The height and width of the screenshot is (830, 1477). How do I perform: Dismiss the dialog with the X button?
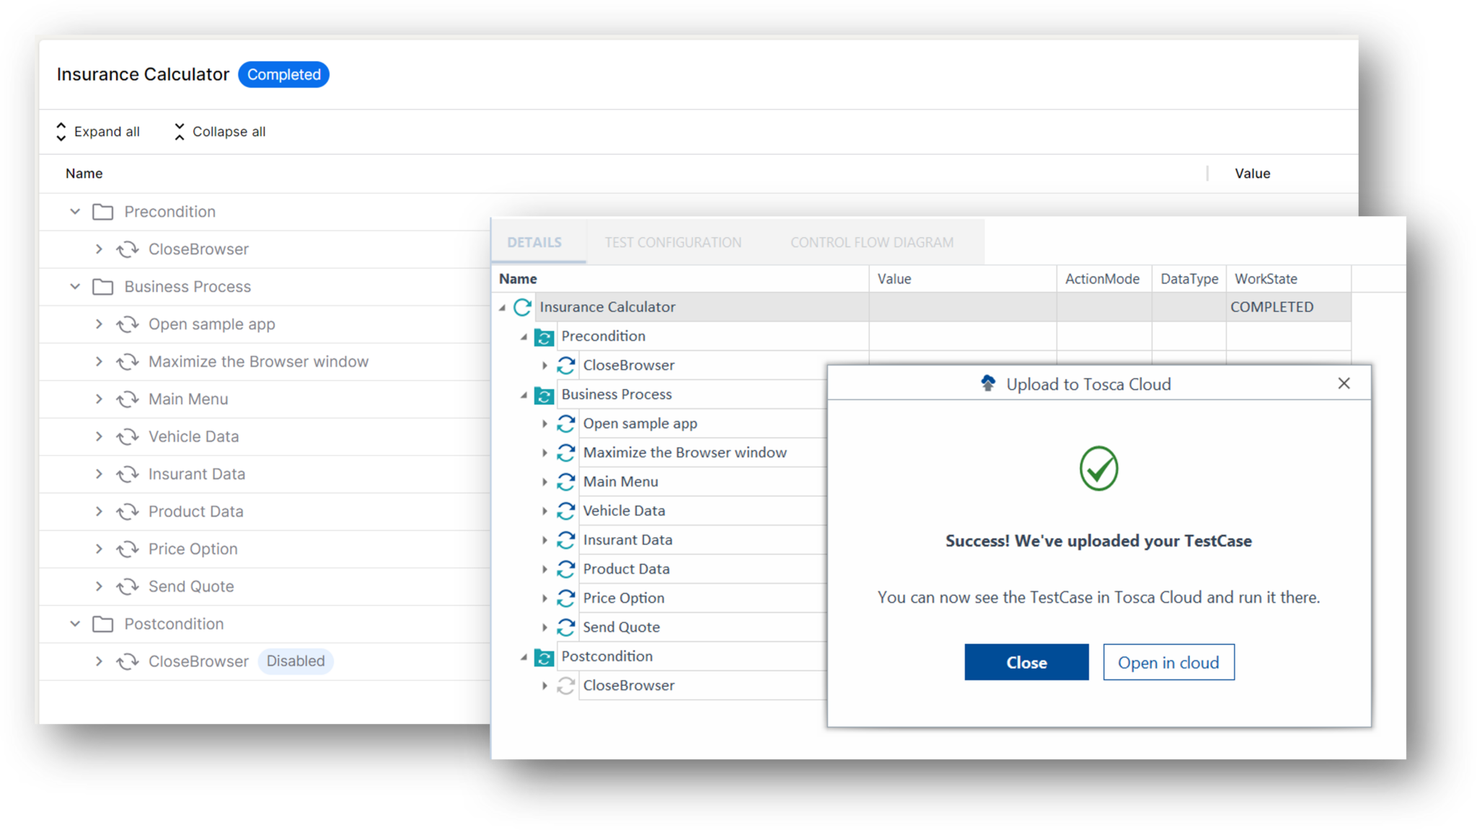pyautogui.click(x=1344, y=383)
